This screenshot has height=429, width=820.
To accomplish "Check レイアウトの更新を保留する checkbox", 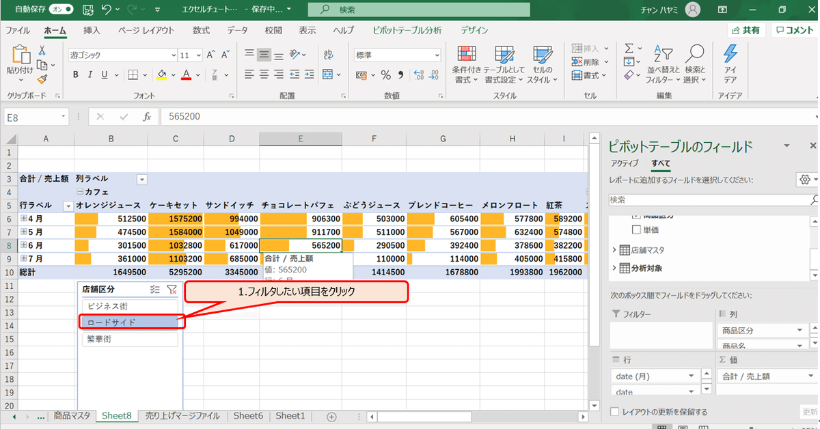I will click(614, 412).
